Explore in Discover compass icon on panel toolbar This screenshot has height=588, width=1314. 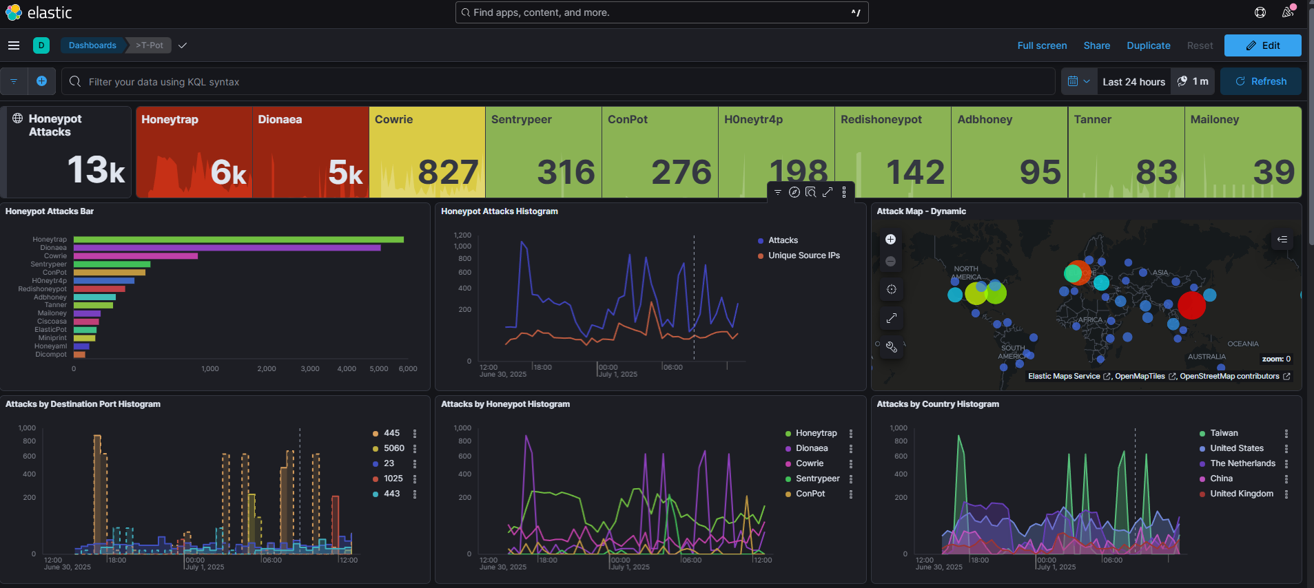pos(794,193)
